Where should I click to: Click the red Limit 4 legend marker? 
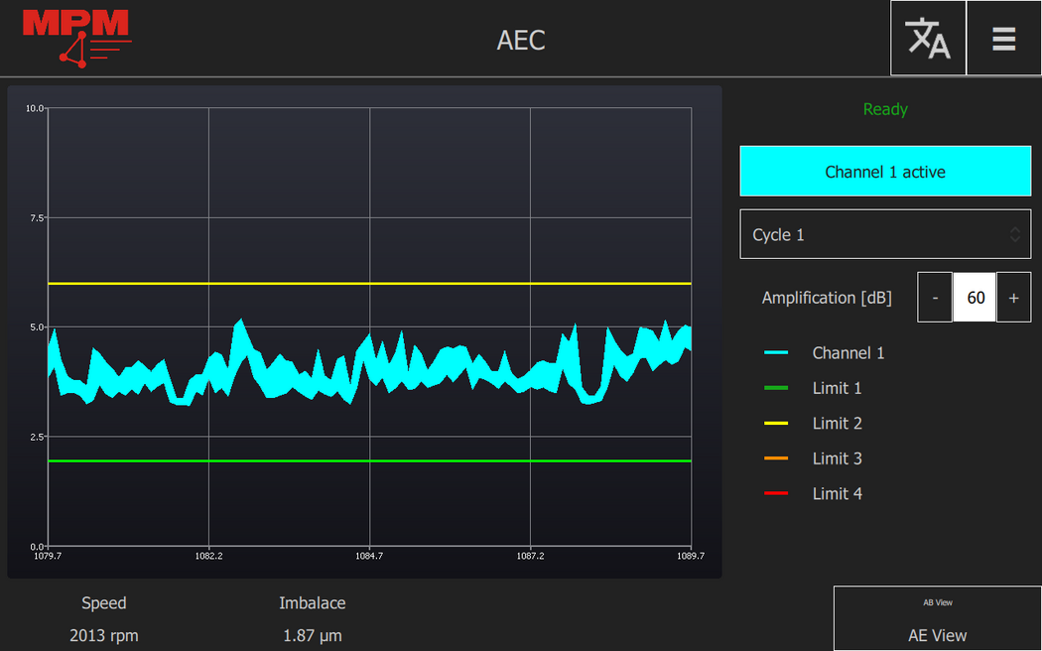[x=776, y=493]
